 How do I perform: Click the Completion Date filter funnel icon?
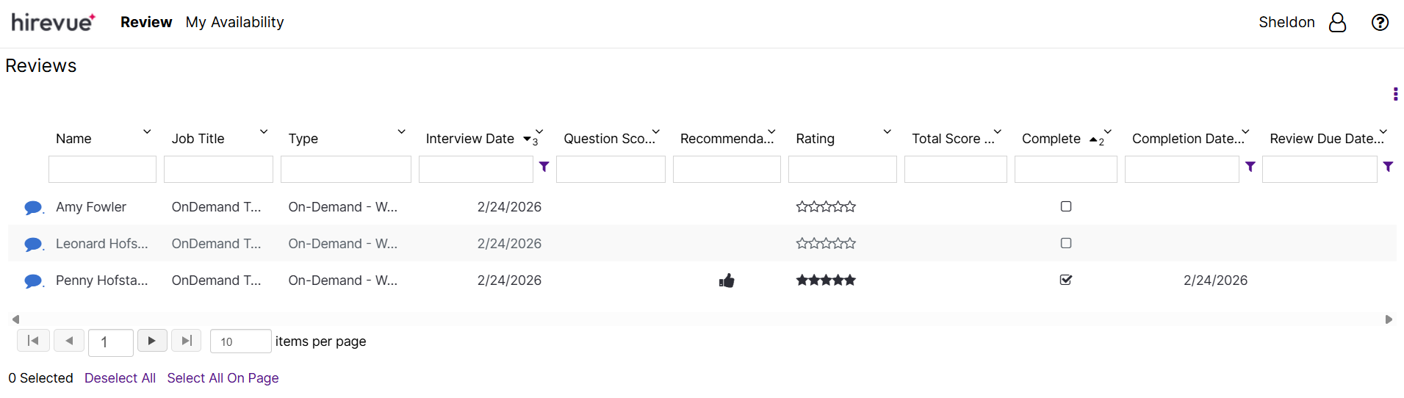1250,167
